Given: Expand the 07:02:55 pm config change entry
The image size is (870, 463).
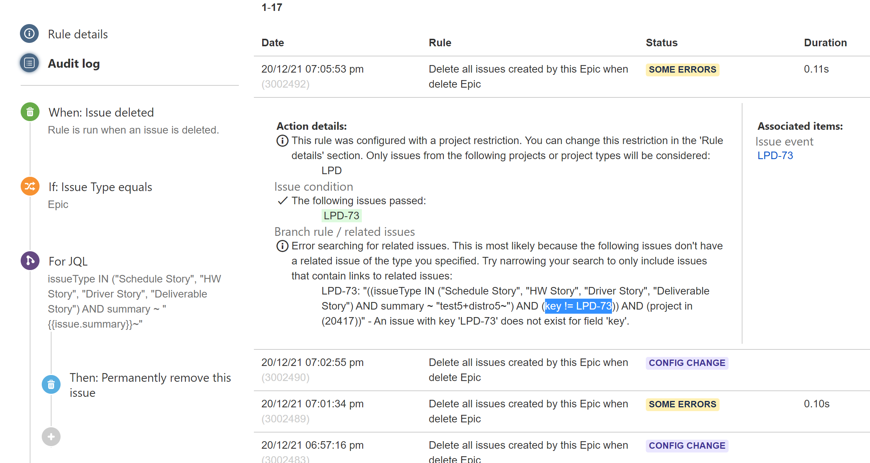Looking at the screenshot, I should click(312, 363).
